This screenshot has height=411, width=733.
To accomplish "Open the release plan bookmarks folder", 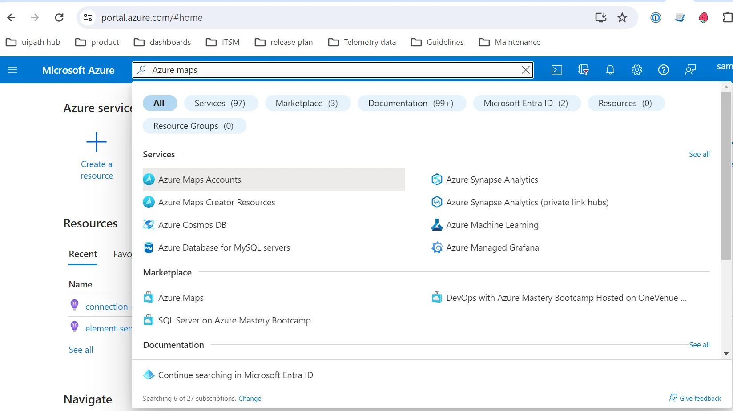I will (284, 42).
